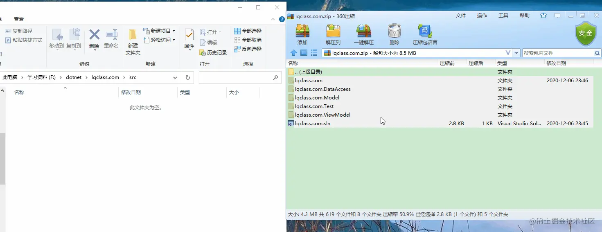602x232 pixels.
Task: Click the lqclass.com breadcrumb in Explorer
Action: click(x=106, y=77)
